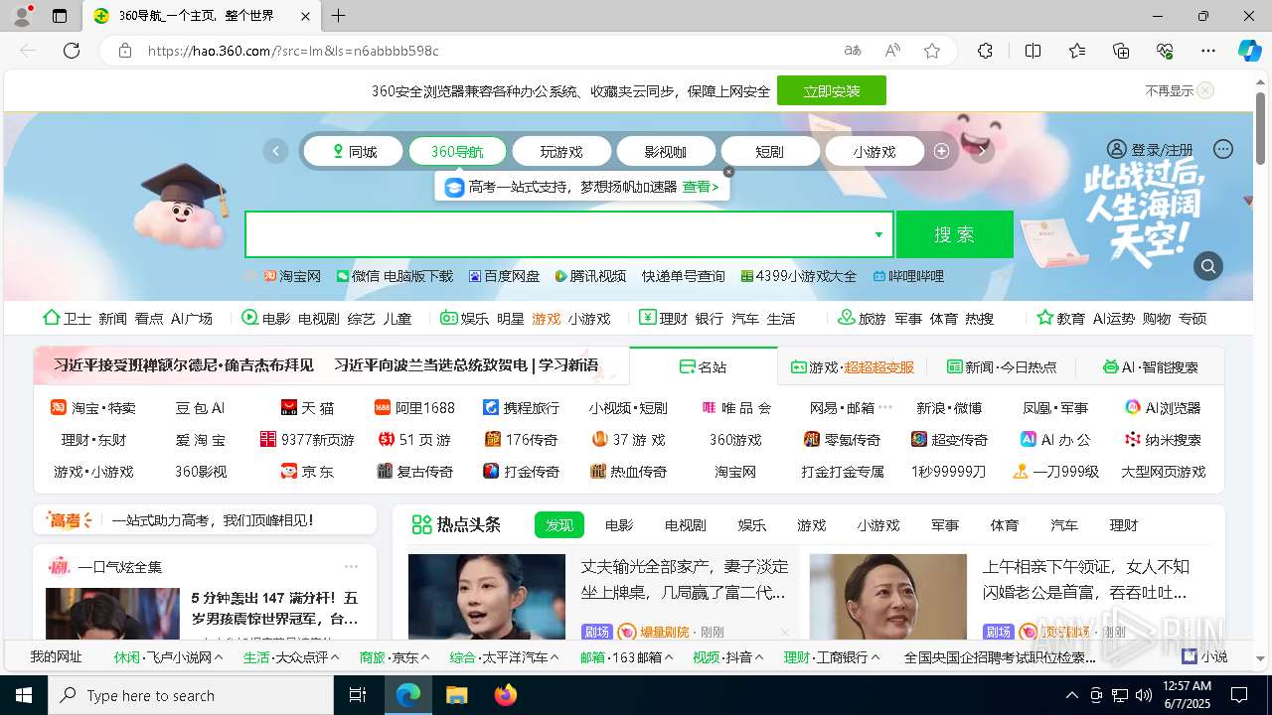
Task: Open more options for 一口气炫全集 card
Action: point(351,566)
